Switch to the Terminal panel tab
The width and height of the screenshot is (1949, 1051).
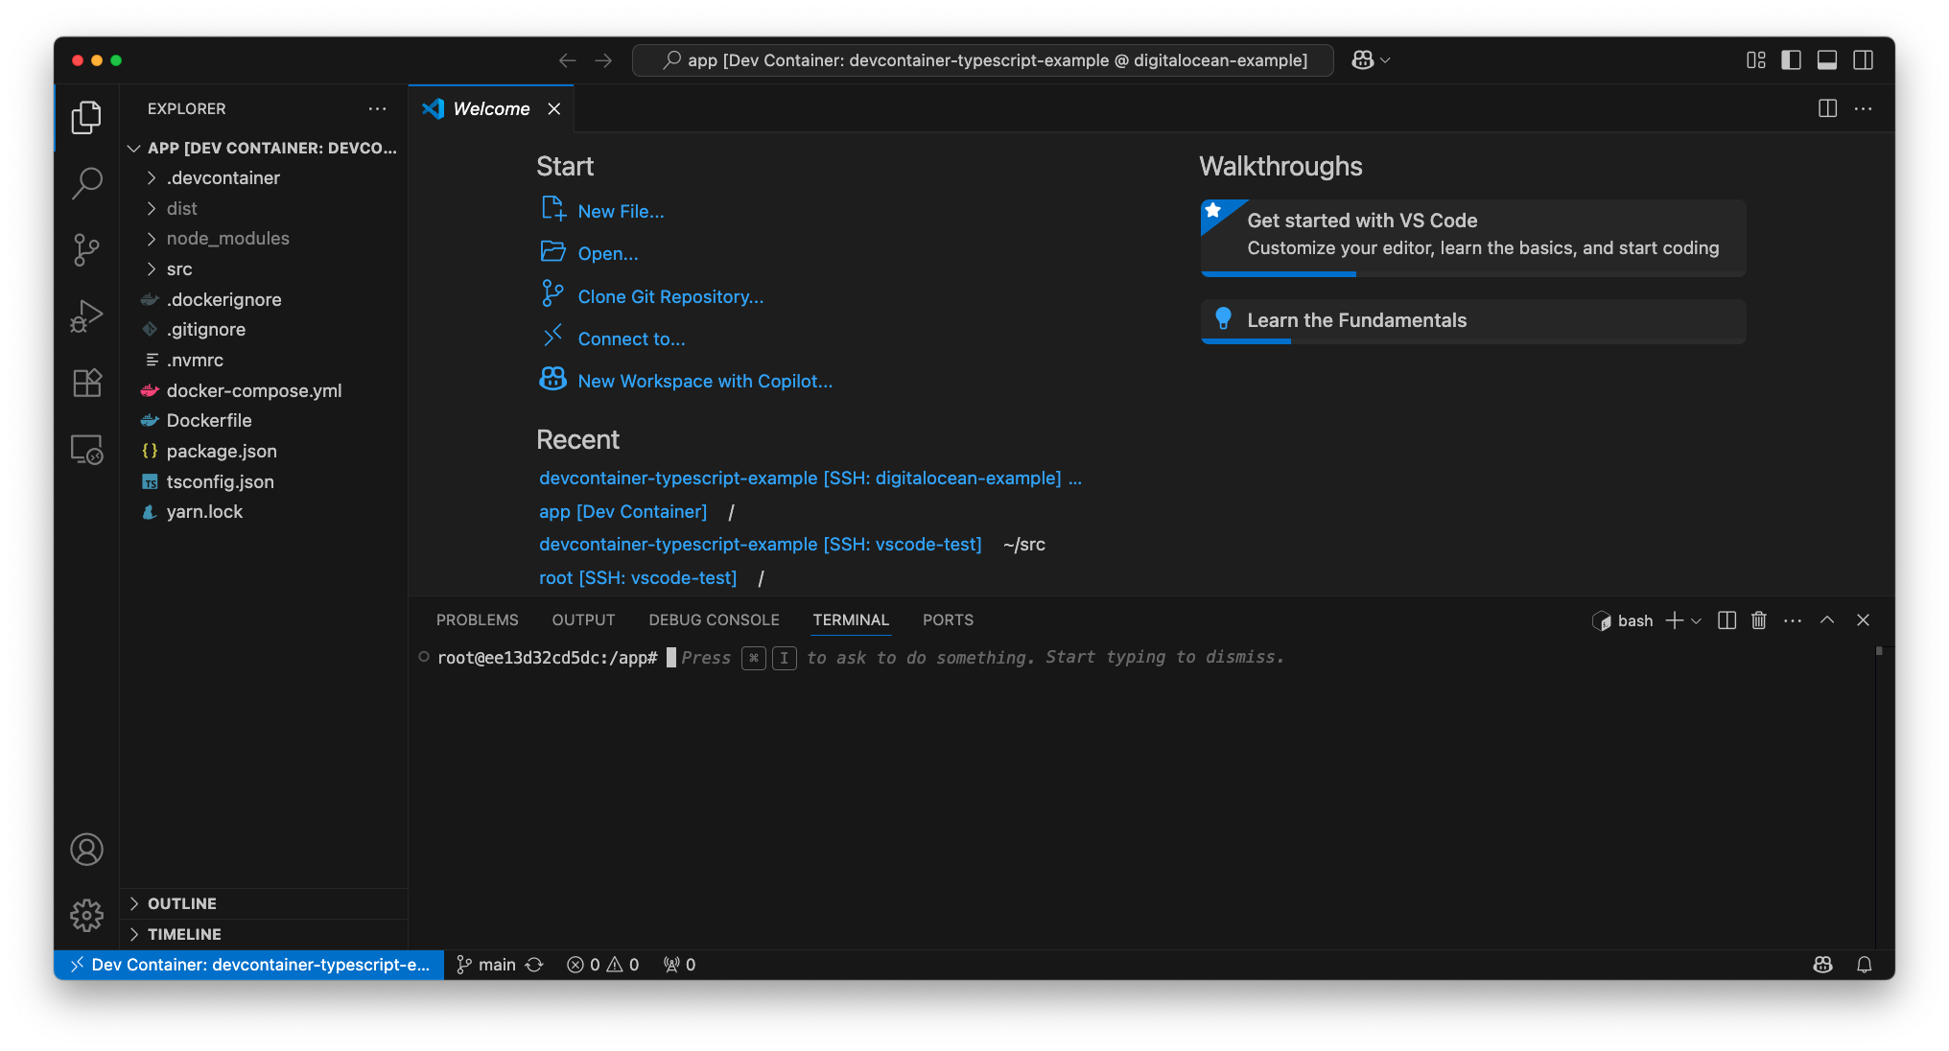click(851, 620)
